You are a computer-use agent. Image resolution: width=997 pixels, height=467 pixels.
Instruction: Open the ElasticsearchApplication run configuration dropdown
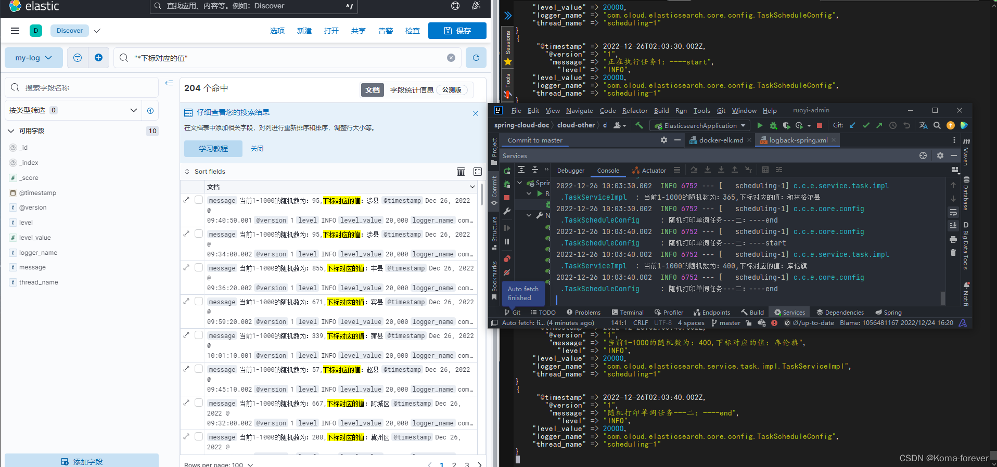click(x=700, y=125)
